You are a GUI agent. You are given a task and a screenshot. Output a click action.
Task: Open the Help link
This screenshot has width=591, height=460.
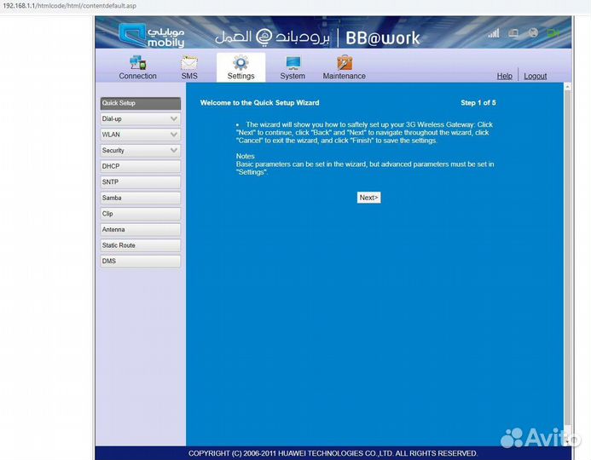click(504, 76)
